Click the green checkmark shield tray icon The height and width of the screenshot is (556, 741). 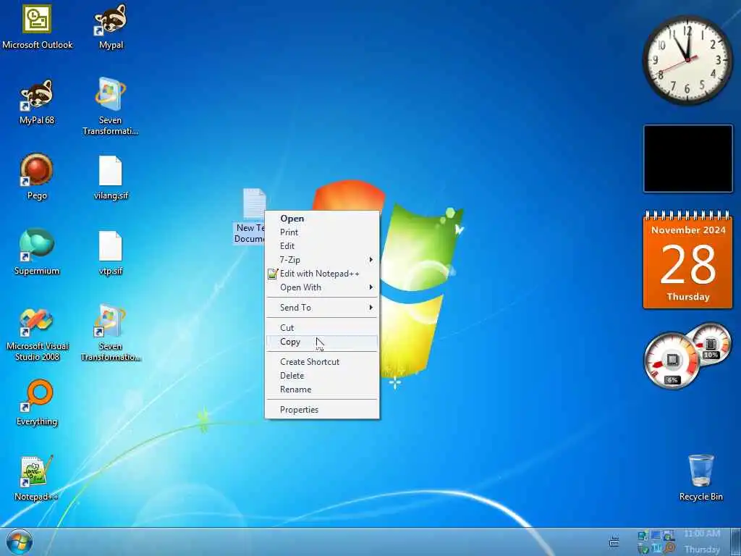643,549
